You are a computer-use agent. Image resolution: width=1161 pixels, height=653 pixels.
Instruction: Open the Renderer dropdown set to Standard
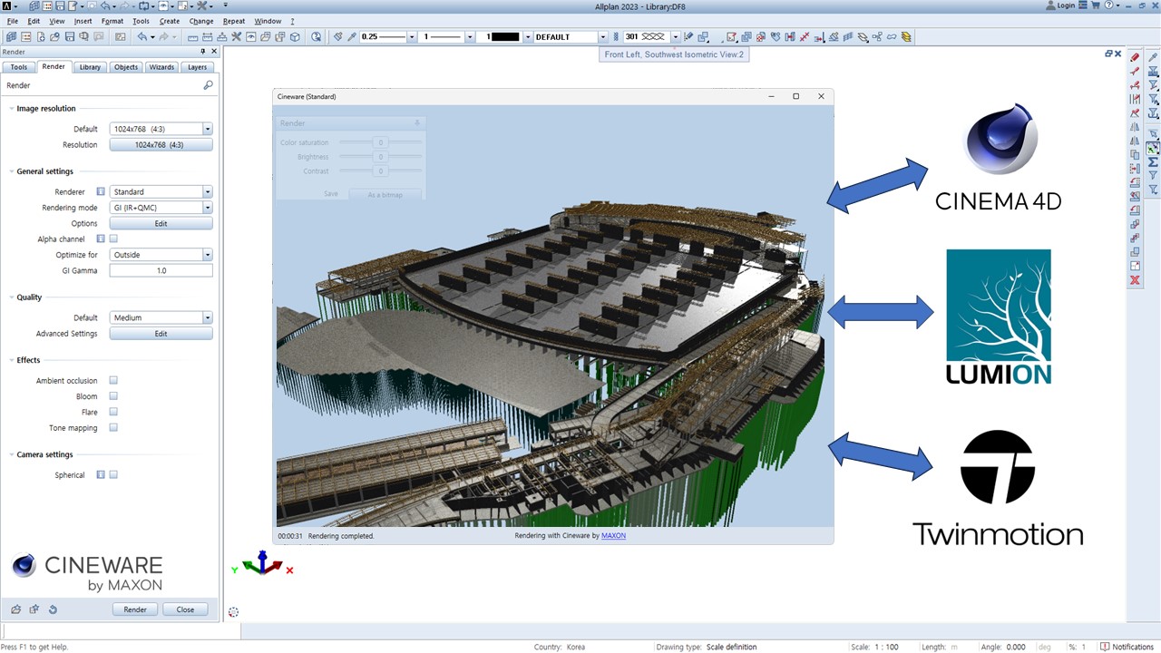(161, 192)
